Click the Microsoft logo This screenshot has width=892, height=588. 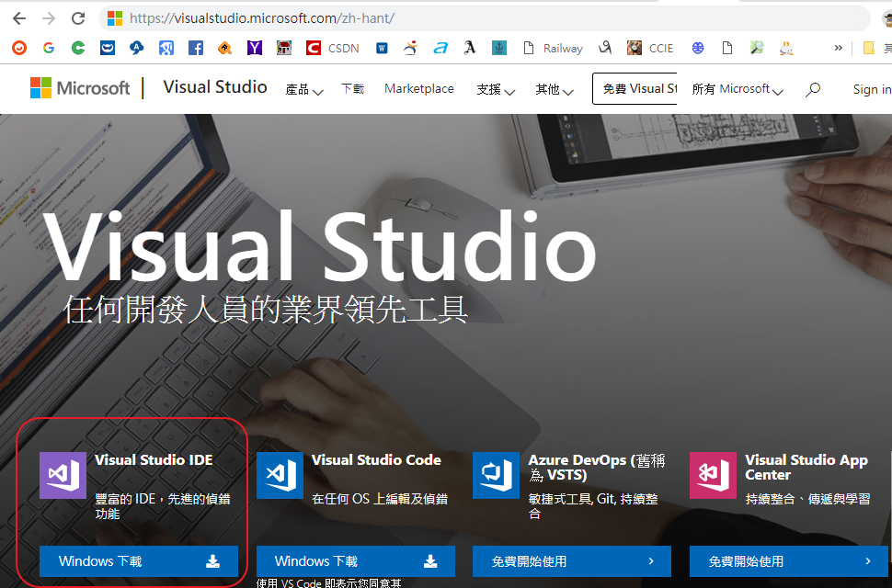click(x=80, y=88)
